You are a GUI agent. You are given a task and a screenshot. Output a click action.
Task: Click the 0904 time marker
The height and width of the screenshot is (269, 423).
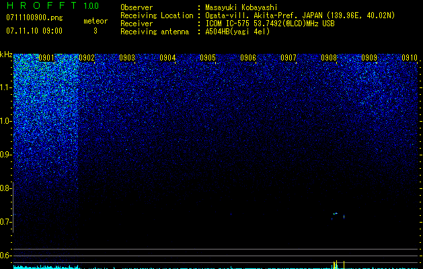coord(167,58)
